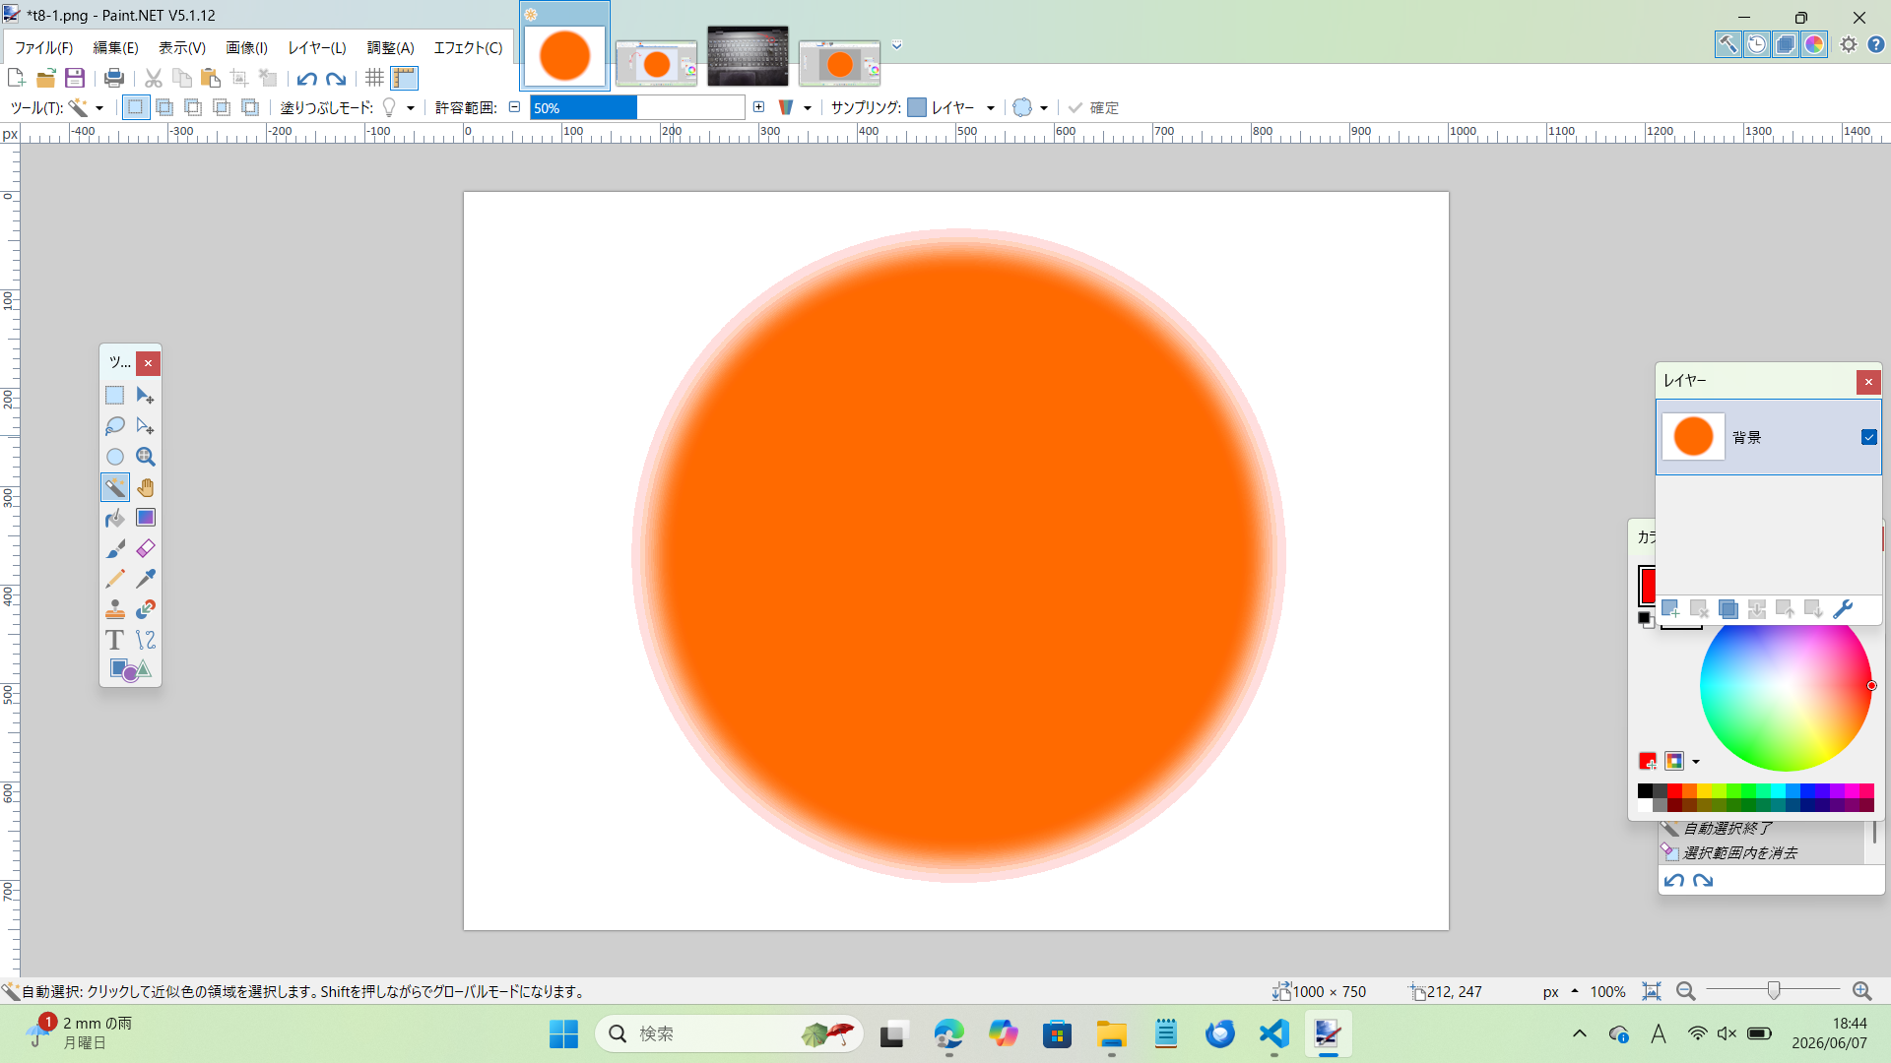Expand the image list chevron

pos(896,45)
